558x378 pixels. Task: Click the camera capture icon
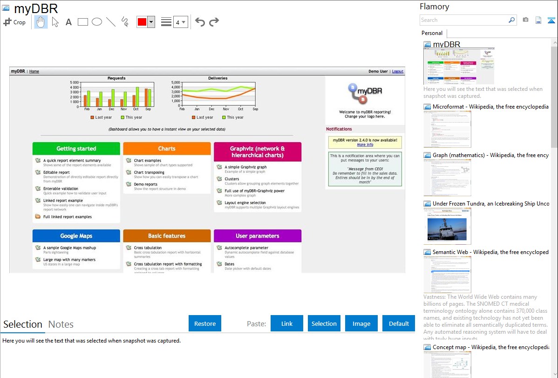(525, 20)
